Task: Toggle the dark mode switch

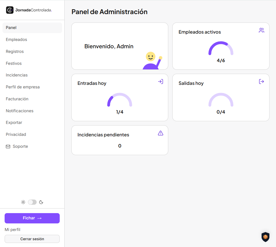Action: click(32, 202)
